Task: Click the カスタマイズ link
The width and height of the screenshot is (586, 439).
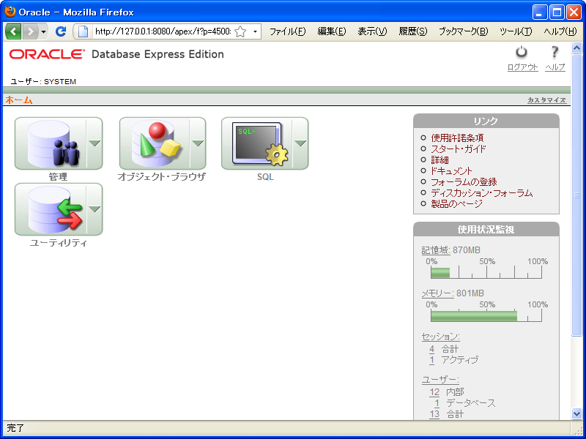Action: 546,99
